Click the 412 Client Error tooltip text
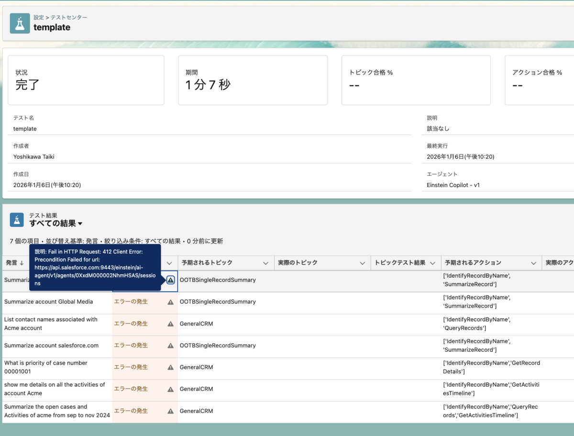 (x=95, y=267)
